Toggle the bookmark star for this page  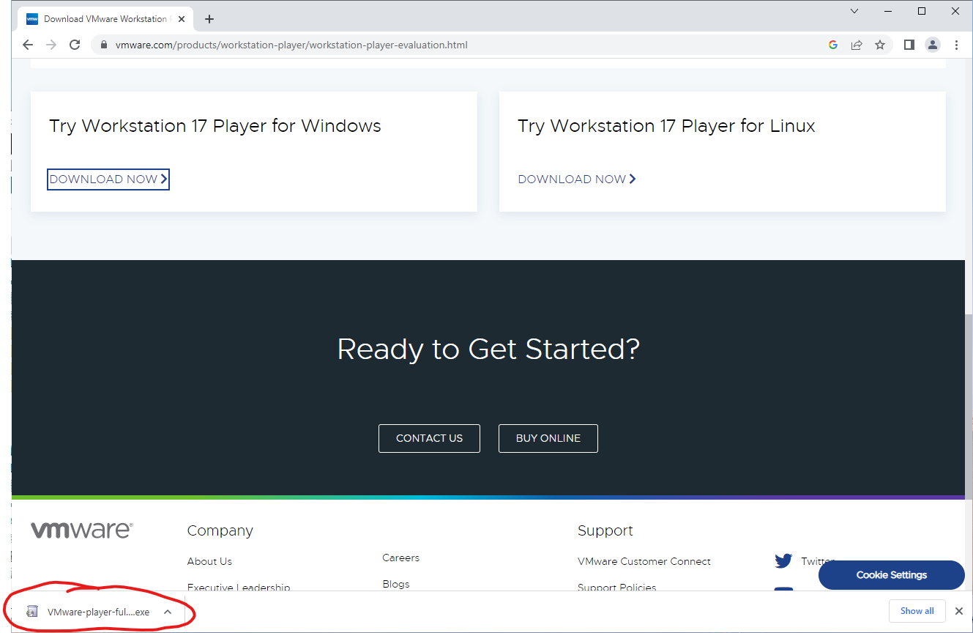tap(880, 45)
